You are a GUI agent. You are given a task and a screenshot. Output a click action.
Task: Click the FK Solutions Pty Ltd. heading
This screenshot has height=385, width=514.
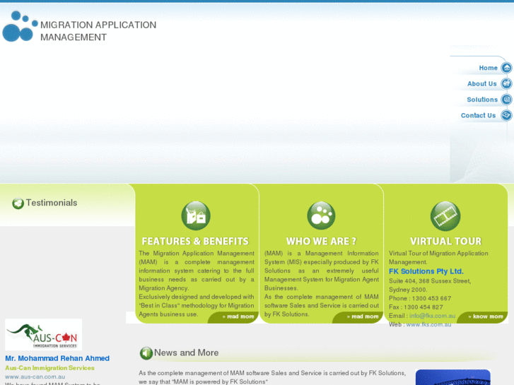(426, 271)
